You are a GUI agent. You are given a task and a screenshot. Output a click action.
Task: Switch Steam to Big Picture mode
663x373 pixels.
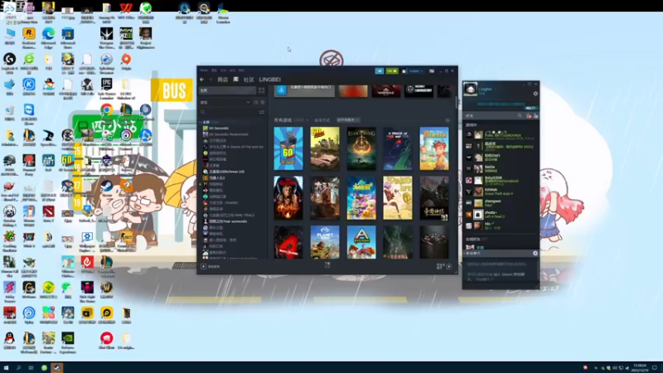(x=432, y=71)
